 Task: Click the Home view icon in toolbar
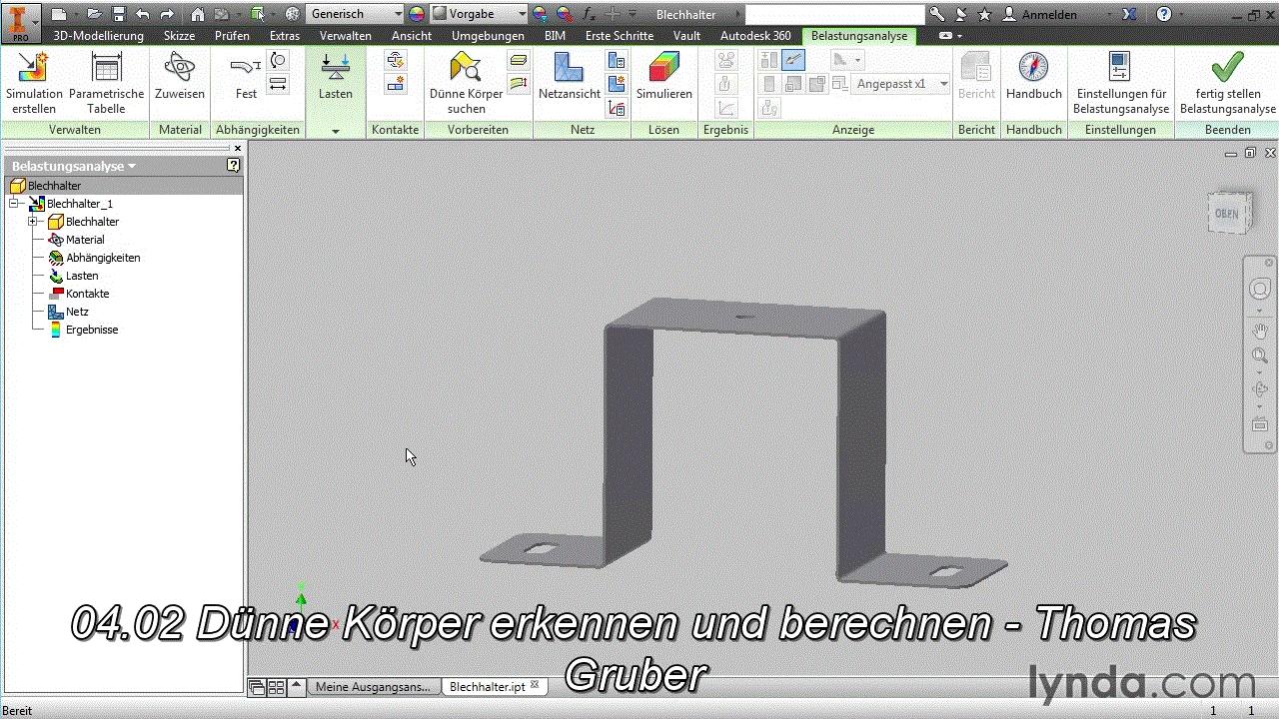[x=198, y=14]
